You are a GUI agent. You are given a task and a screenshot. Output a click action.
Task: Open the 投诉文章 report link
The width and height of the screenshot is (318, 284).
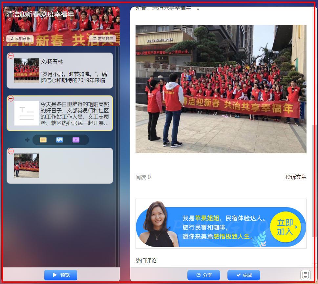[296, 177]
